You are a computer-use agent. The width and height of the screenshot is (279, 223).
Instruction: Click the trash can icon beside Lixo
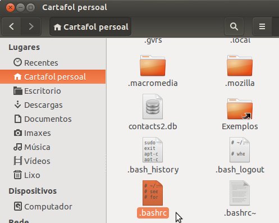coord(17,175)
